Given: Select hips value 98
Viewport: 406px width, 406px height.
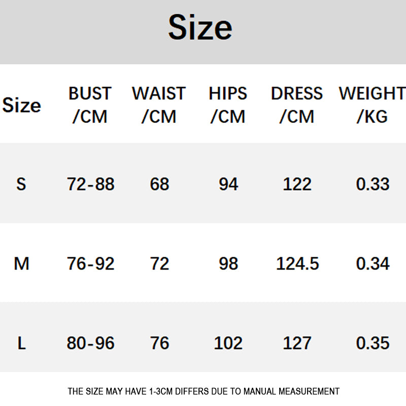Looking at the screenshot, I should tap(228, 263).
